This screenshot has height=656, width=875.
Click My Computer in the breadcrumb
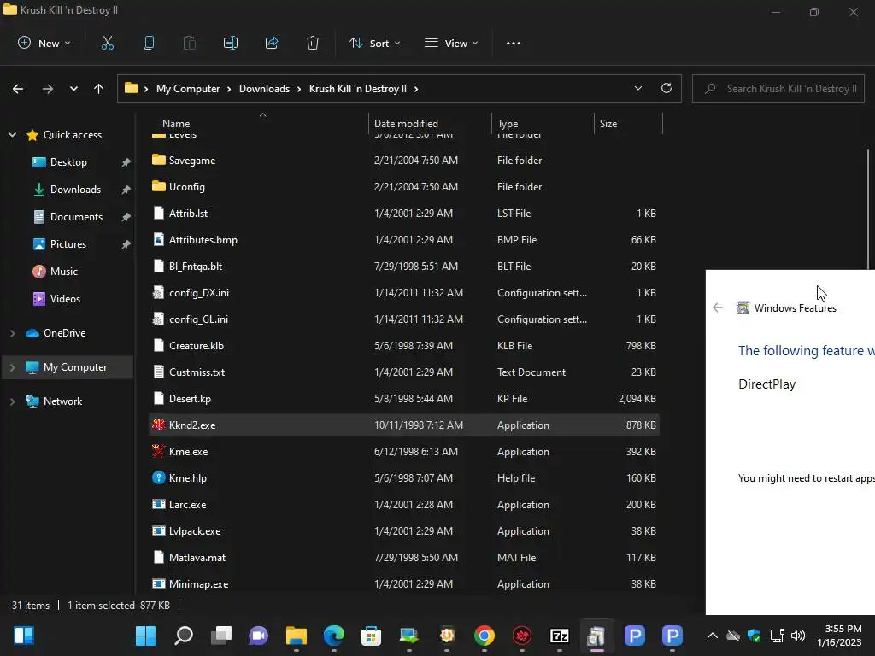pyautogui.click(x=188, y=89)
